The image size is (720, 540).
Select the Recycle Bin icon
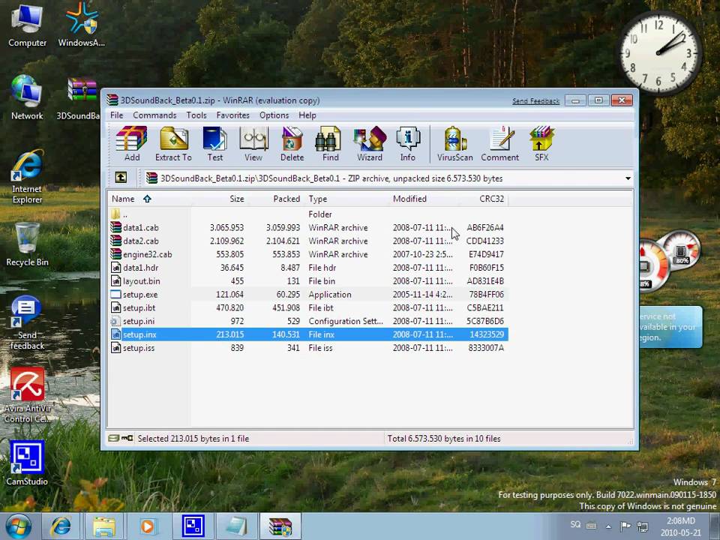pos(27,244)
